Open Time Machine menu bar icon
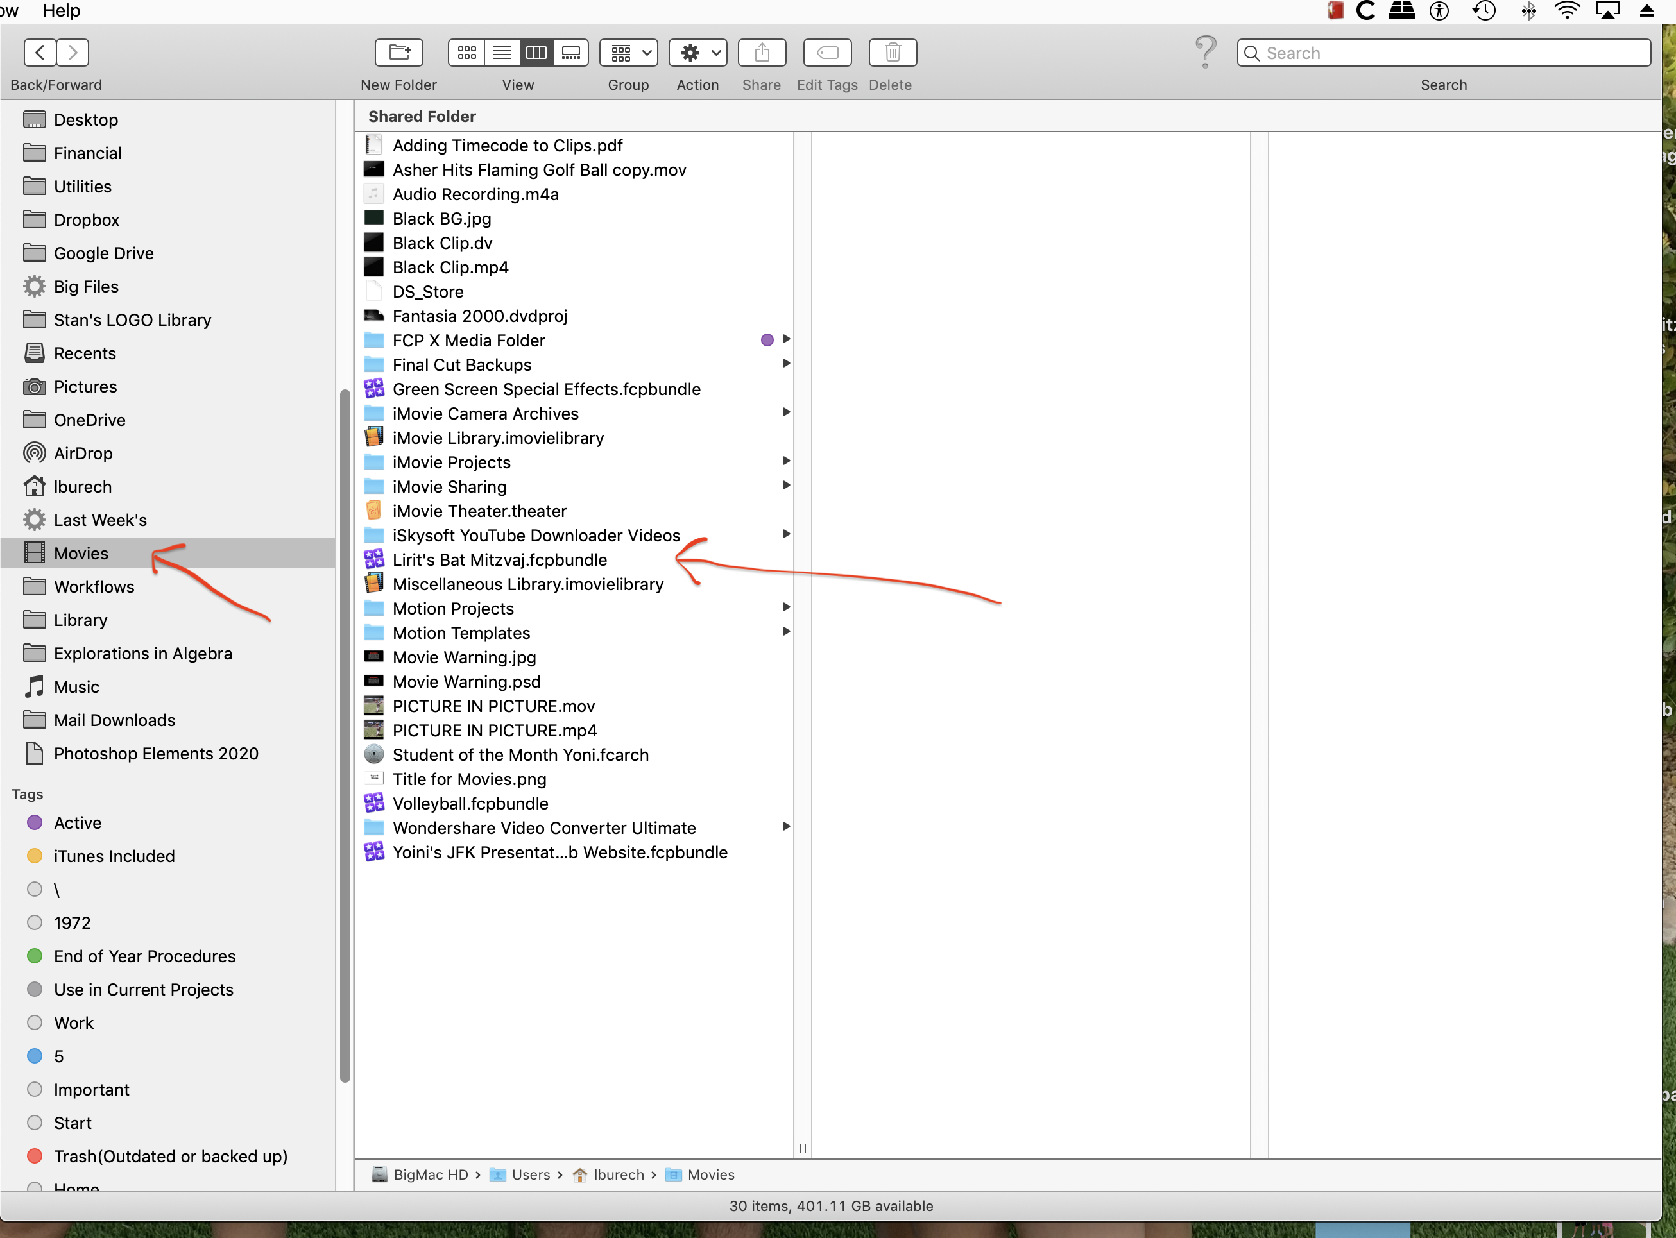1676x1238 pixels. pos(1484,10)
